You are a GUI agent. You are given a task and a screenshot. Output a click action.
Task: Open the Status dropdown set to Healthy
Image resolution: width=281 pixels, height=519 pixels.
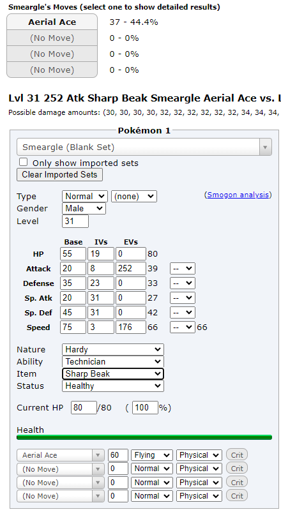(113, 386)
